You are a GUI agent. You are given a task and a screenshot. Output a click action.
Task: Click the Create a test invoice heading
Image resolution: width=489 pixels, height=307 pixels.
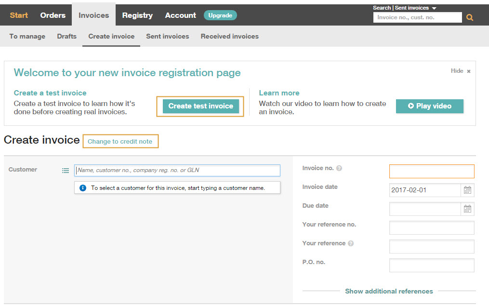click(x=50, y=93)
